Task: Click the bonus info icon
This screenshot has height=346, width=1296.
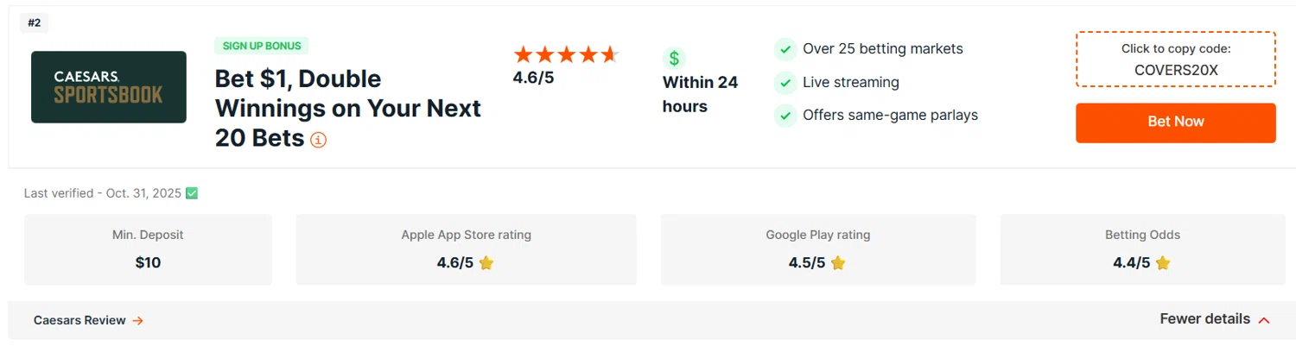Action: (318, 139)
